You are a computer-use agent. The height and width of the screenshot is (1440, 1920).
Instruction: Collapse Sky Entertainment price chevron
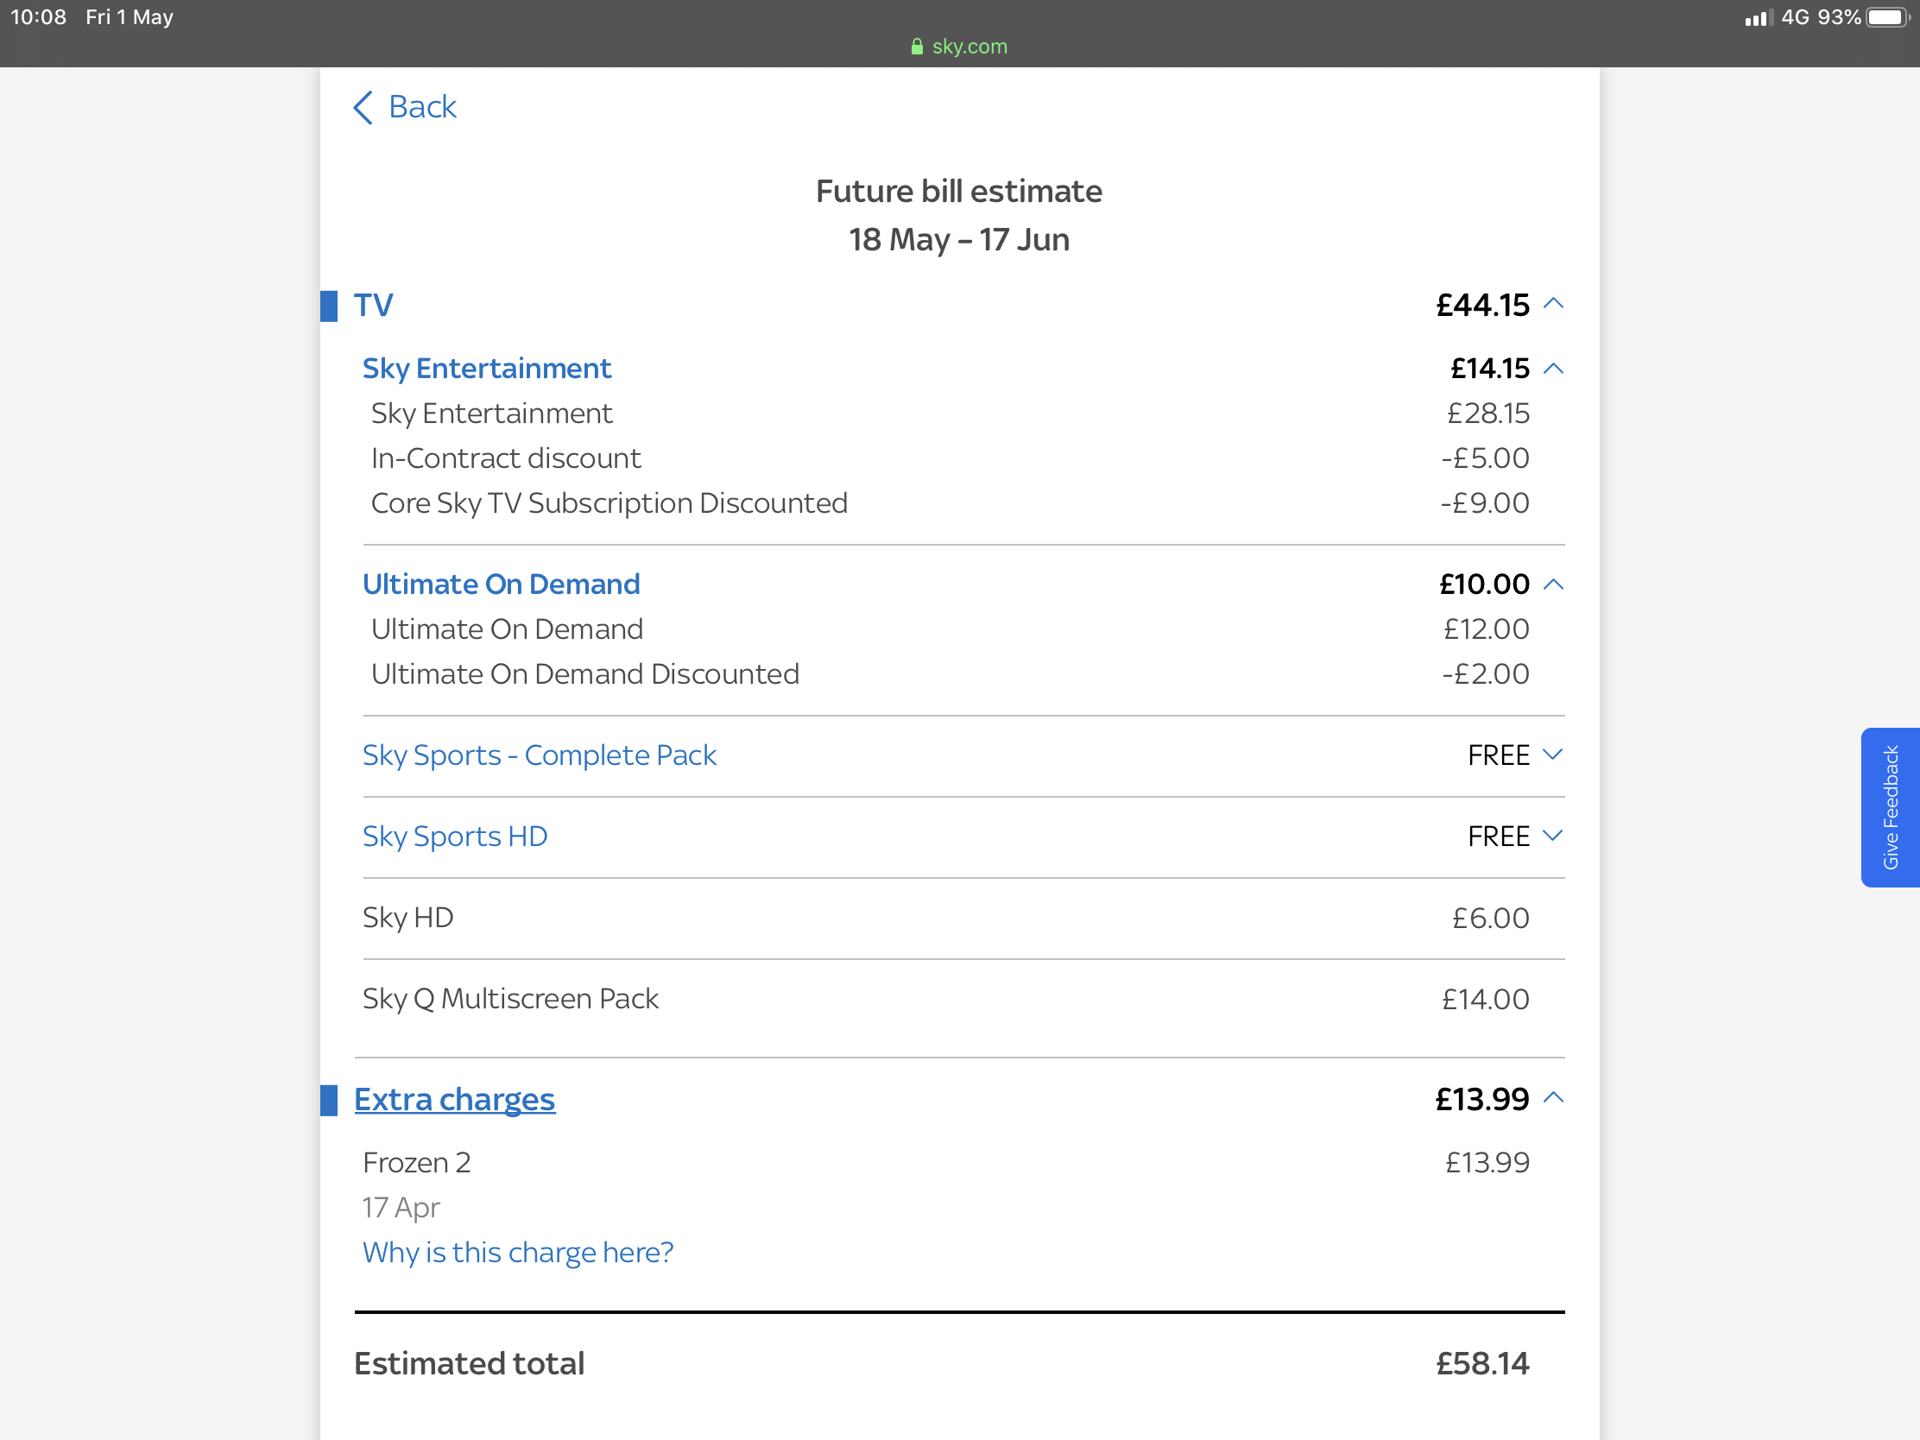1554,369
